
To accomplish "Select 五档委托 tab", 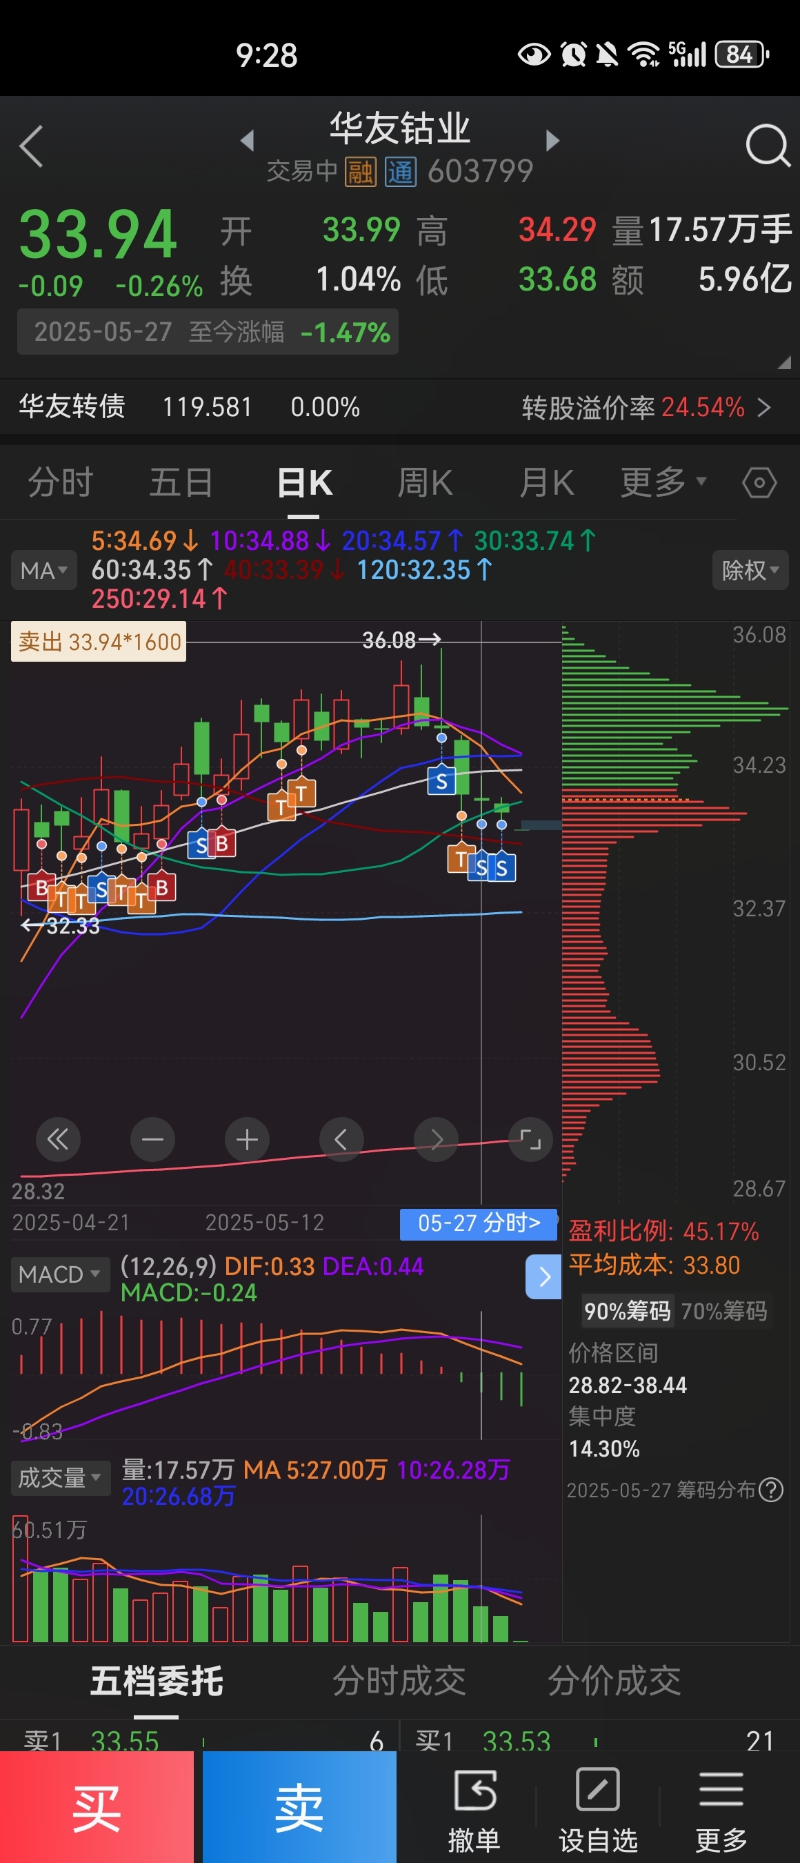I will tap(157, 1682).
